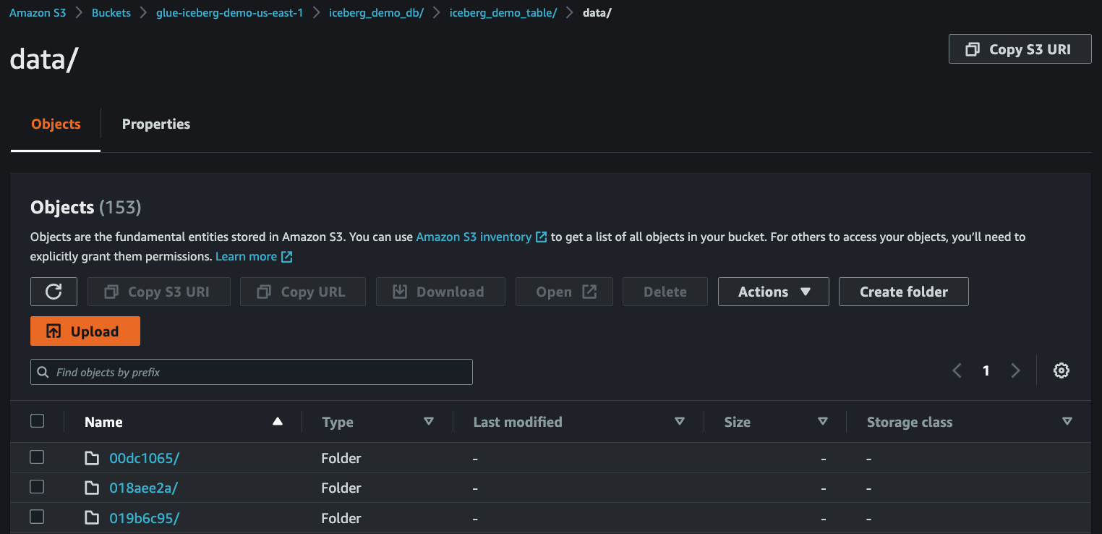1102x534 pixels.
Task: Click the disabled Copy S3 URI toolbar button
Action: [158, 292]
